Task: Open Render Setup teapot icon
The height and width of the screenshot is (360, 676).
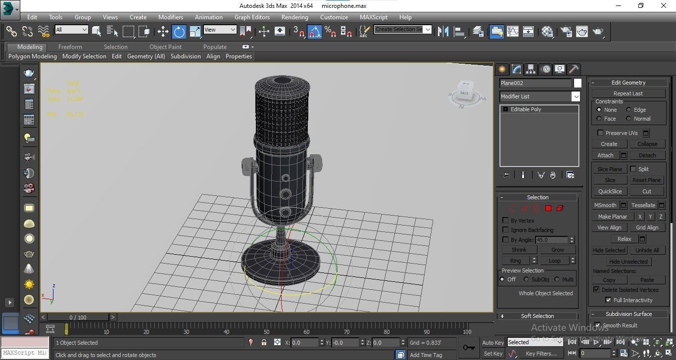Action: tap(566, 31)
